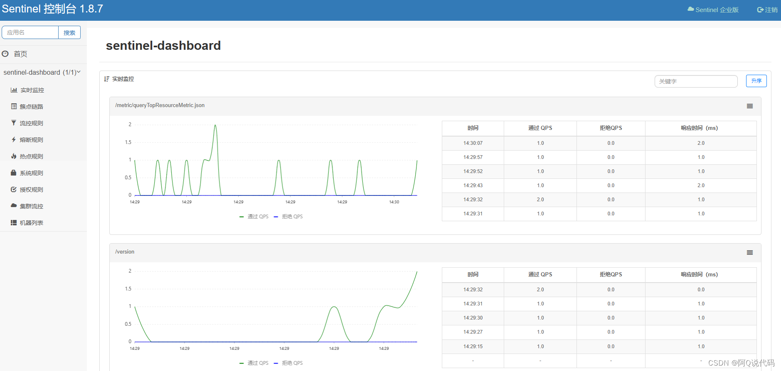Open 集群流控 in the sidebar
This screenshot has width=781, height=371.
pos(32,206)
